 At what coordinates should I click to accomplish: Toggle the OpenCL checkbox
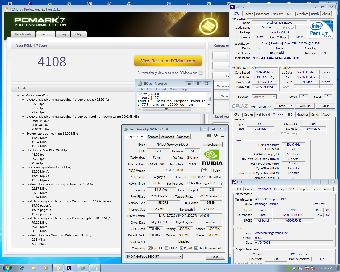(x=150, y=248)
